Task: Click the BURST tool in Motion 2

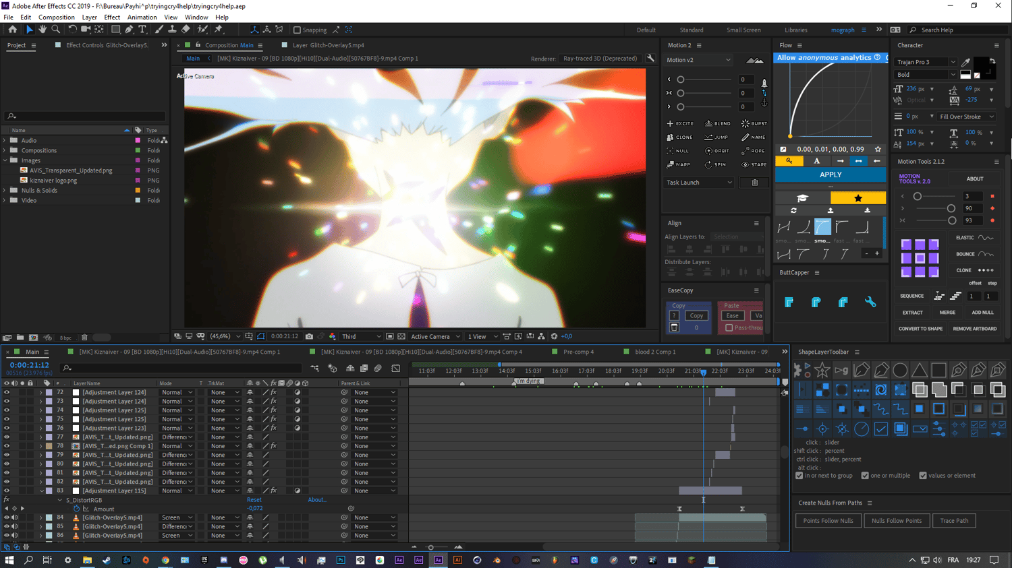Action: point(754,123)
